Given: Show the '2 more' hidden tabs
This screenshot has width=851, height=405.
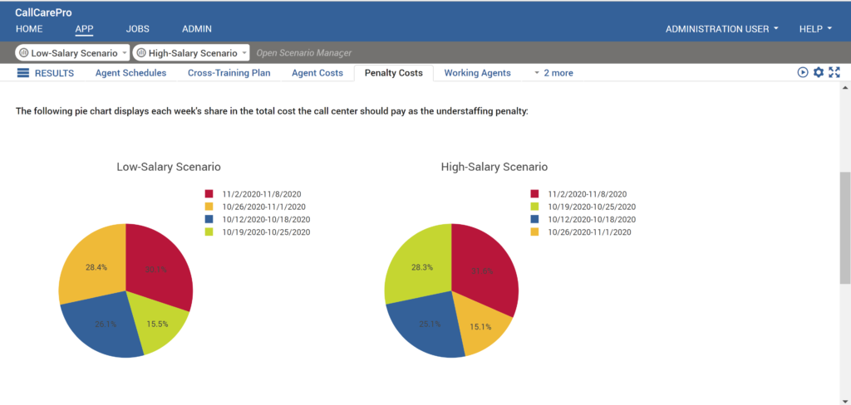Looking at the screenshot, I should [x=553, y=73].
